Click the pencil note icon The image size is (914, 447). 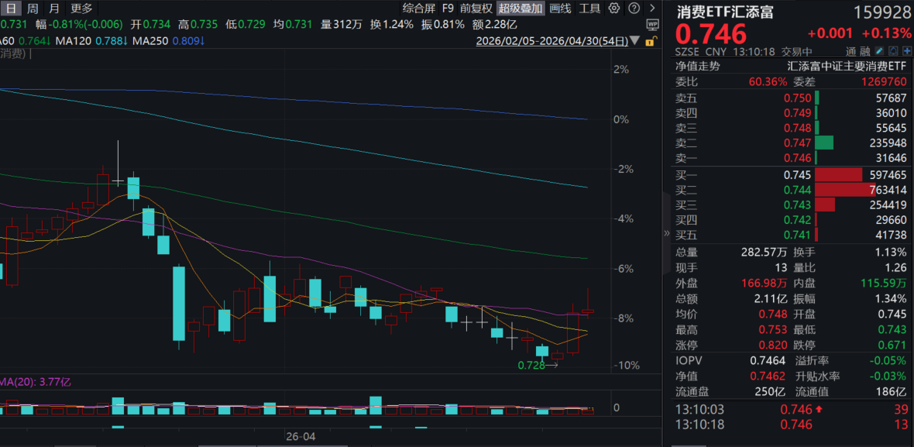click(x=880, y=51)
